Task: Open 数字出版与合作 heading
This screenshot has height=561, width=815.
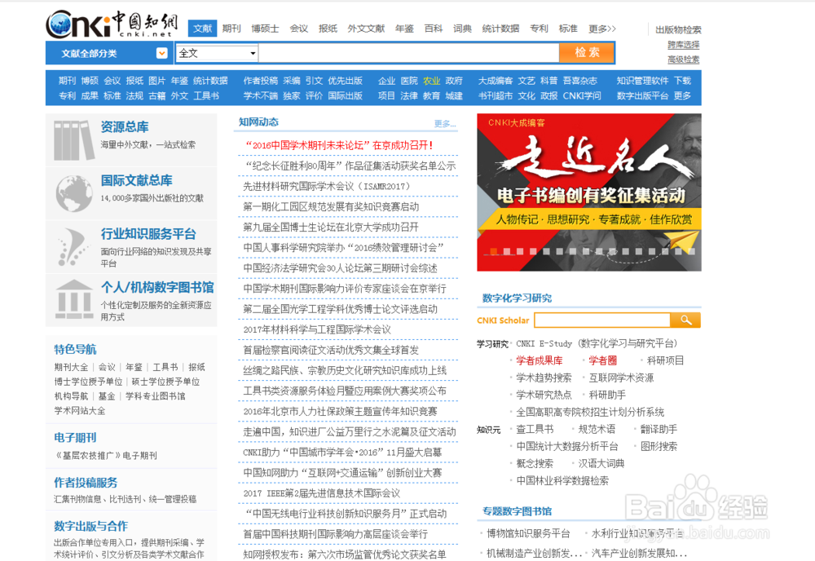Action: pos(91,526)
